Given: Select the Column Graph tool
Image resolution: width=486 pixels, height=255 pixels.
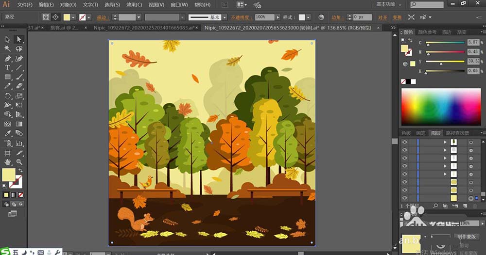Looking at the screenshot, I should pyautogui.click(x=19, y=143).
